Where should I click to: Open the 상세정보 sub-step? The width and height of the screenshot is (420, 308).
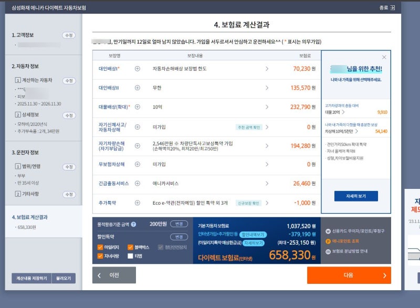click(x=27, y=114)
